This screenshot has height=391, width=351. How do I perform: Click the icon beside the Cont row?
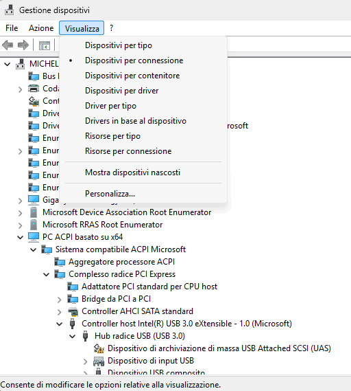(34, 101)
